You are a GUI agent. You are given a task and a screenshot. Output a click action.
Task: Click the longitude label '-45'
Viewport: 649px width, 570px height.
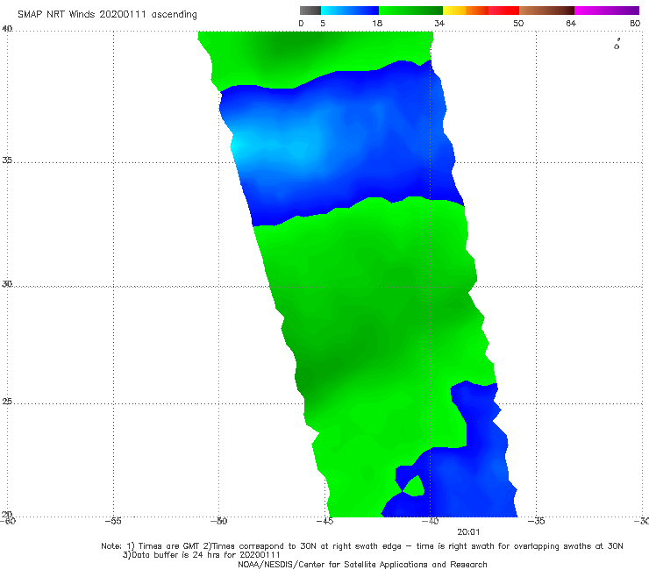[x=324, y=521]
